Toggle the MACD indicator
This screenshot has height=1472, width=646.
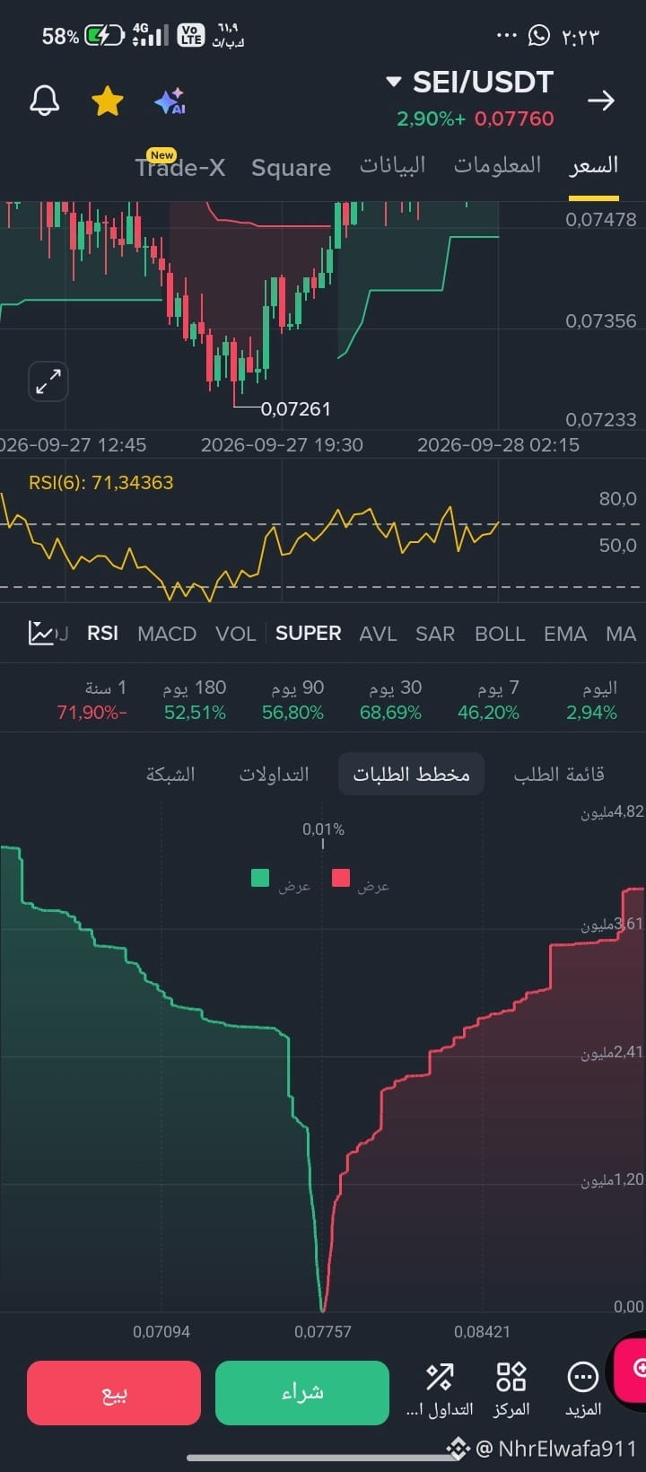[x=167, y=634]
